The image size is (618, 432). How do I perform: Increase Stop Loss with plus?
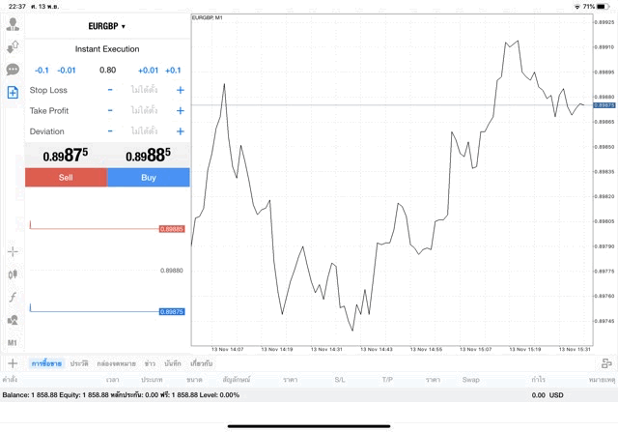(180, 90)
